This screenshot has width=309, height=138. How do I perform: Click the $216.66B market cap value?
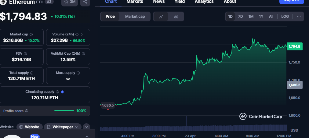pos(13,41)
